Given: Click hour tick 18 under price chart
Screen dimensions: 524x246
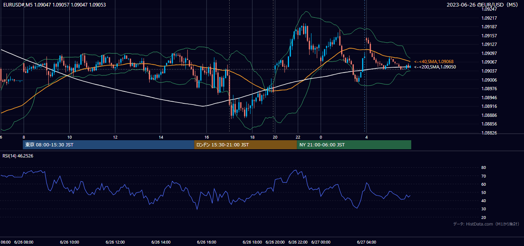Looking at the screenshot, I should [x=253, y=137].
